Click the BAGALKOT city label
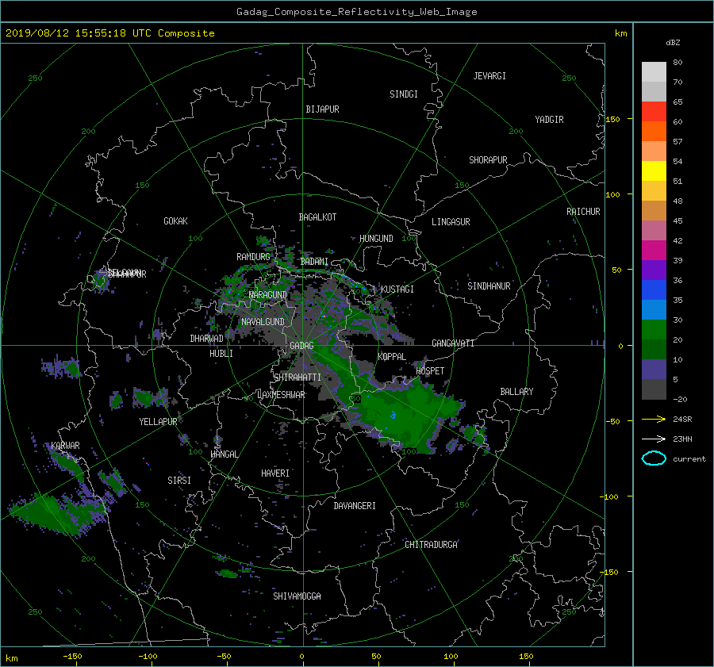Viewport: 714px width, 667px height. point(317,217)
